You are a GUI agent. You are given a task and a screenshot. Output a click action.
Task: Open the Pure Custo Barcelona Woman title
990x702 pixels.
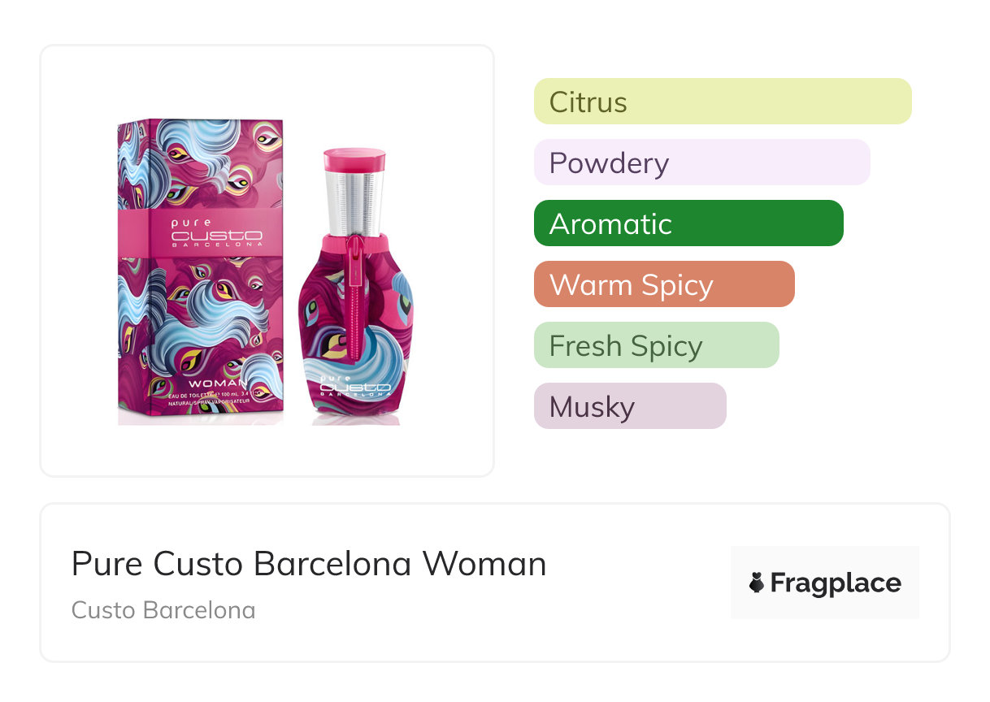[309, 564]
